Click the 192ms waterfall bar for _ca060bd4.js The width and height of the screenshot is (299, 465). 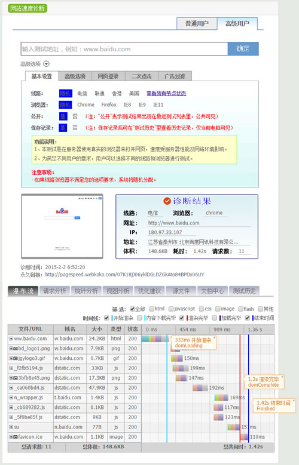click(x=200, y=387)
